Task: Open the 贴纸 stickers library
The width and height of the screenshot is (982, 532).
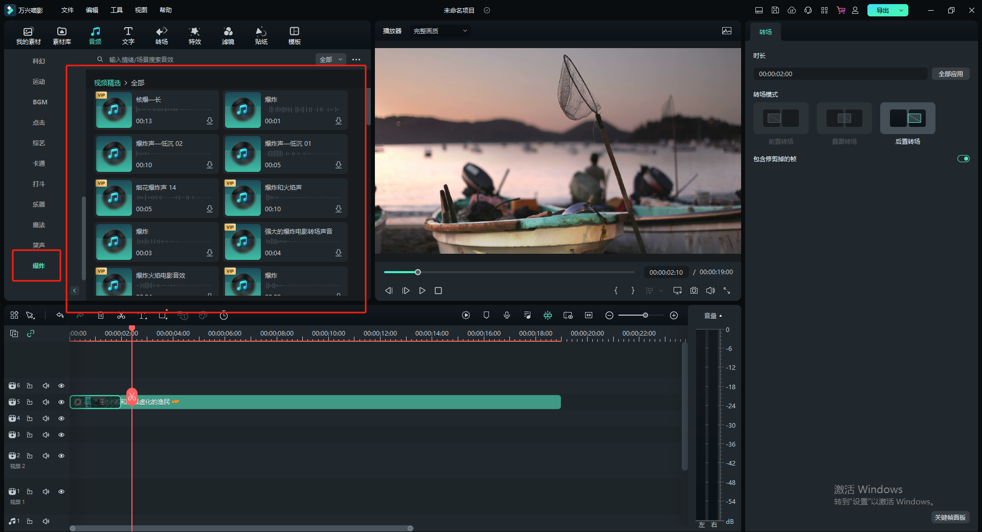Action: [261, 35]
